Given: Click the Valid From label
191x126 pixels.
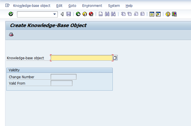Looking at the screenshot, I should tap(17, 83).
